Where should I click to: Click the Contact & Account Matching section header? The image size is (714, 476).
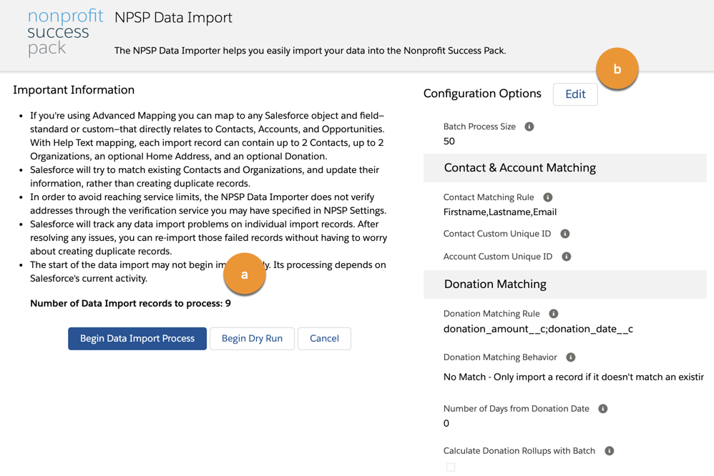(x=519, y=167)
